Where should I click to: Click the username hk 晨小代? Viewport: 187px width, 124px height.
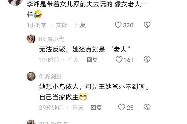pyautogui.click(x=52, y=39)
